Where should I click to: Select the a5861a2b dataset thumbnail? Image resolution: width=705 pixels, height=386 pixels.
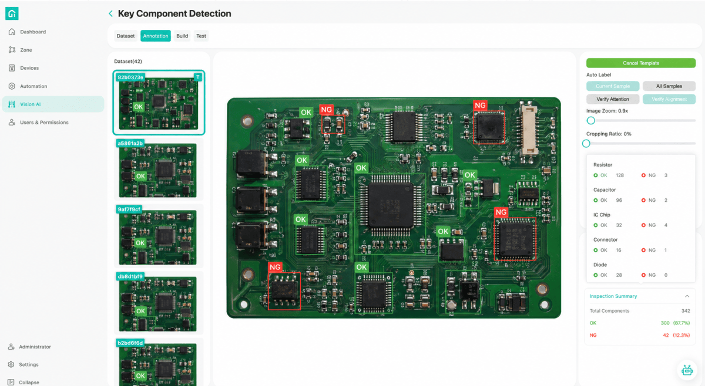click(159, 169)
